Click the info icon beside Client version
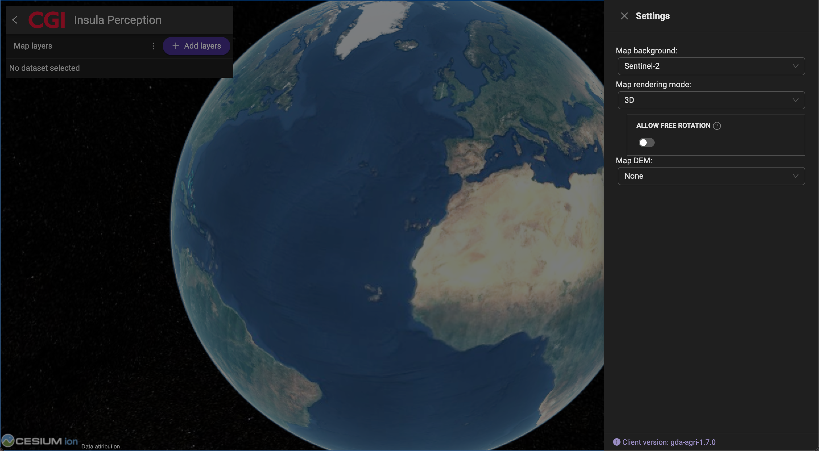The width and height of the screenshot is (819, 451). tap(617, 442)
